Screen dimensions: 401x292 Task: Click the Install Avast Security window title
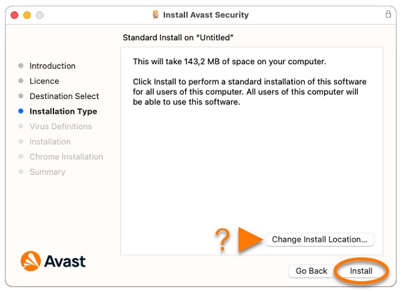point(206,15)
